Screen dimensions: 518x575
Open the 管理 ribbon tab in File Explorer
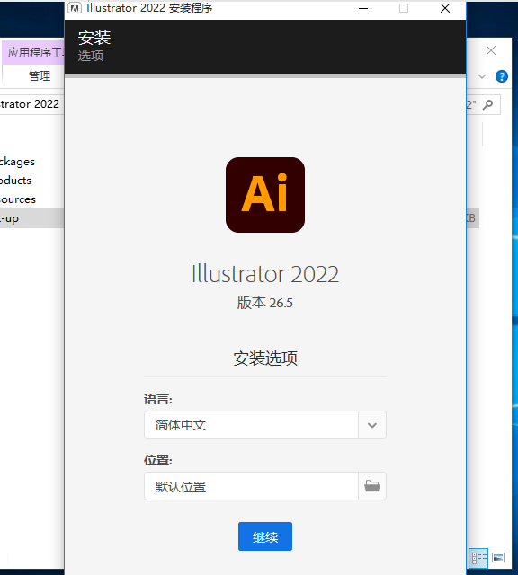[40, 75]
